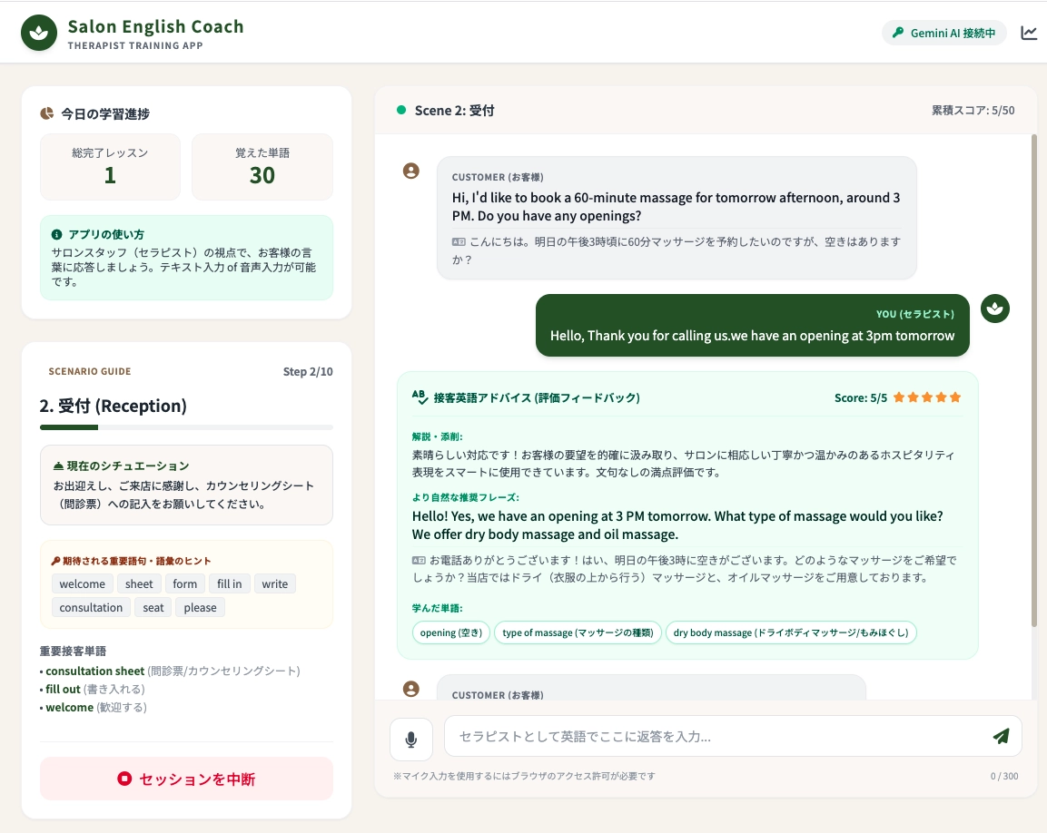Click the scenario step progress bar
Screen dimensions: 1047x833
click(x=186, y=427)
